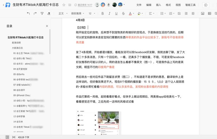Viewport: 217px width, 139px height.
Task: Open the 文件 menu
Action: point(139,5)
